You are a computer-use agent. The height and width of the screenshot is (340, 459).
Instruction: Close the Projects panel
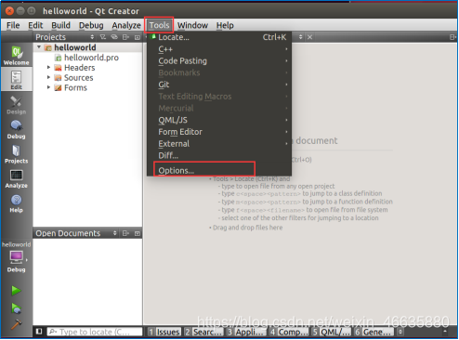[x=138, y=37]
